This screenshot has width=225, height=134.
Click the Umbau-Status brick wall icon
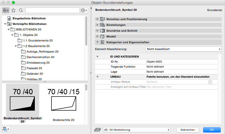210,82
